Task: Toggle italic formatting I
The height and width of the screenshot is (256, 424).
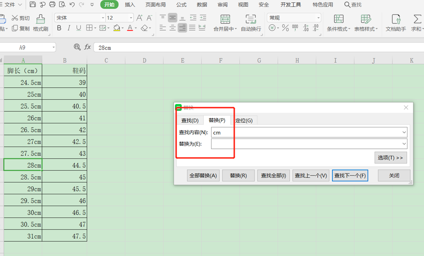Action: tap(69, 28)
